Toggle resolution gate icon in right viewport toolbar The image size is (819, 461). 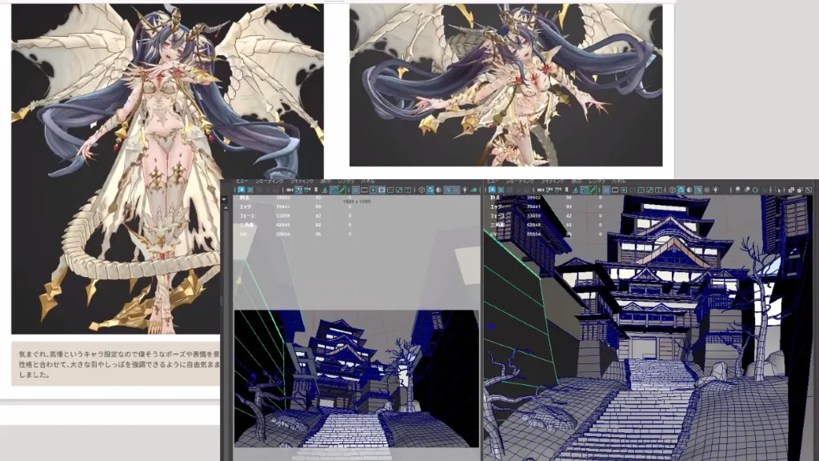coord(624,190)
